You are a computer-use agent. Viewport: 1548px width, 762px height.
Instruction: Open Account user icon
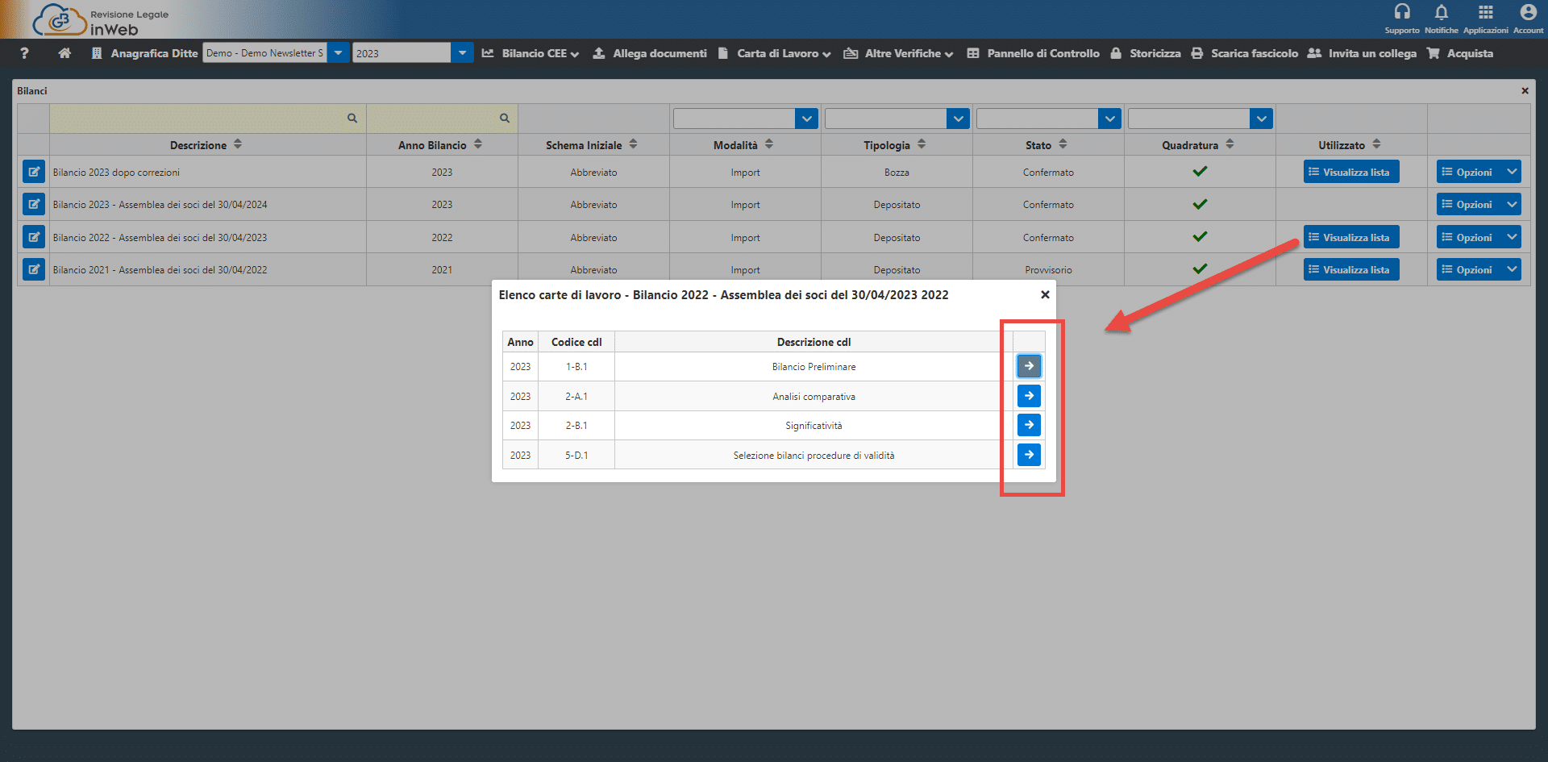1528,12
